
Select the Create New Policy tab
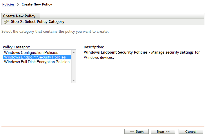(19, 16)
